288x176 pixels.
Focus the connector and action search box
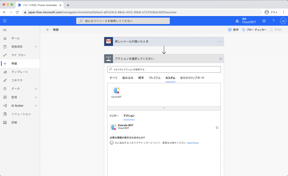click(164, 69)
